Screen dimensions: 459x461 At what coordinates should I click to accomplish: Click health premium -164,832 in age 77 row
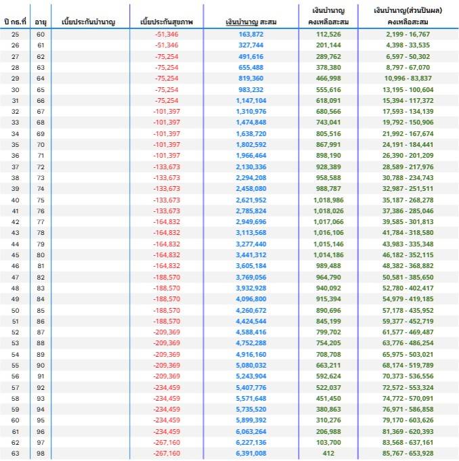pyautogui.click(x=167, y=222)
